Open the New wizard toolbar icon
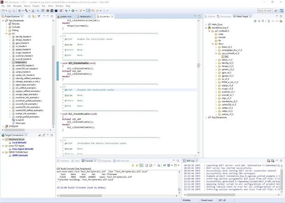285x203 pixels. click(x=4, y=10)
